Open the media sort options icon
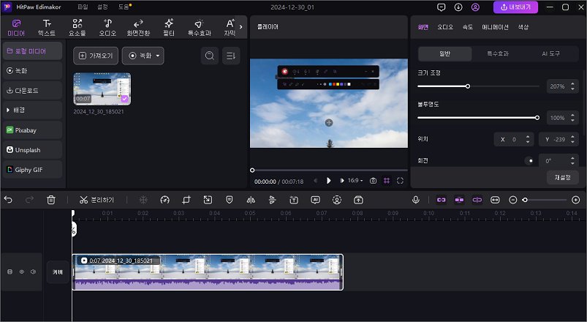 [x=231, y=56]
